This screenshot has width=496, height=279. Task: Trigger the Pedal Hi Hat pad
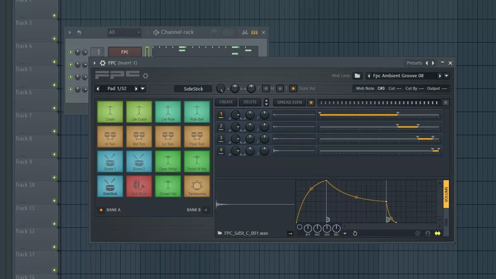tap(197, 161)
